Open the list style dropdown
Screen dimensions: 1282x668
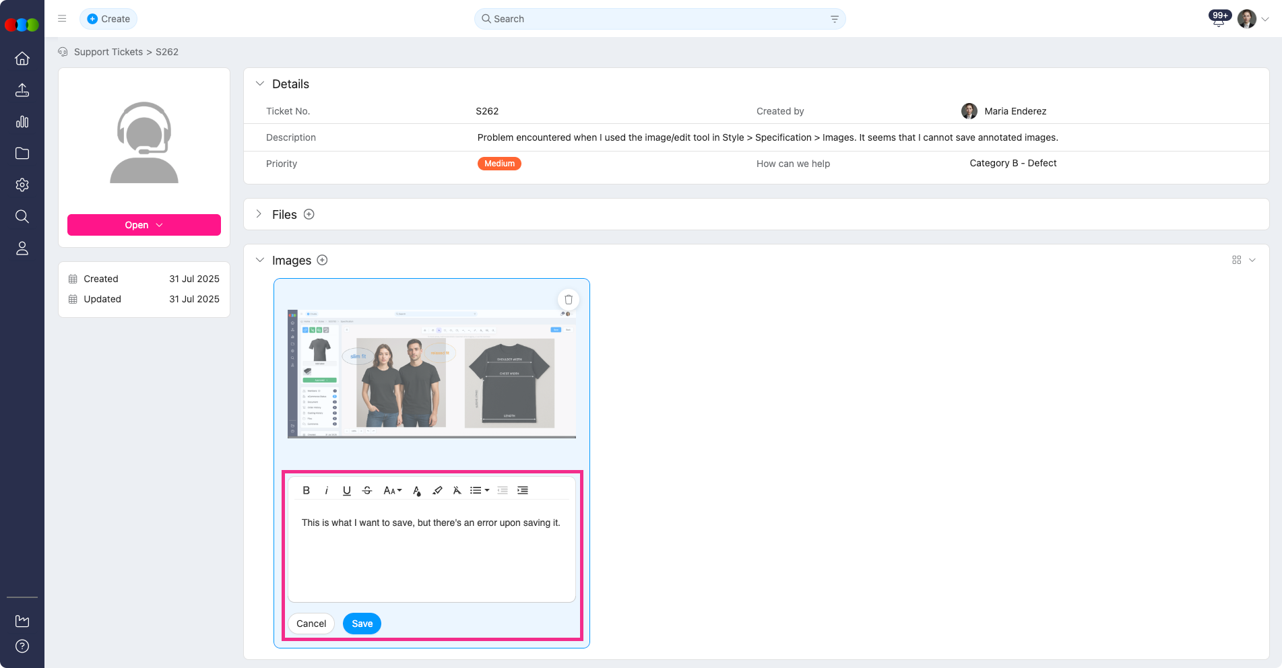click(x=479, y=490)
